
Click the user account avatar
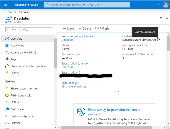coord(166,5)
